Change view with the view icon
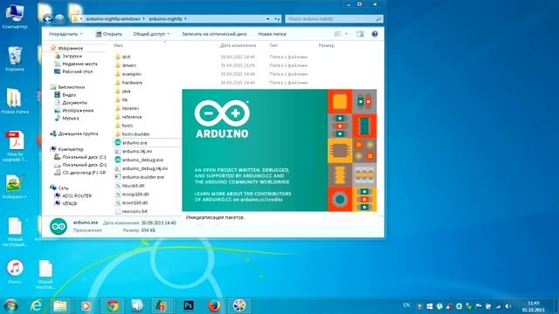This screenshot has height=314, width=559. [338, 34]
